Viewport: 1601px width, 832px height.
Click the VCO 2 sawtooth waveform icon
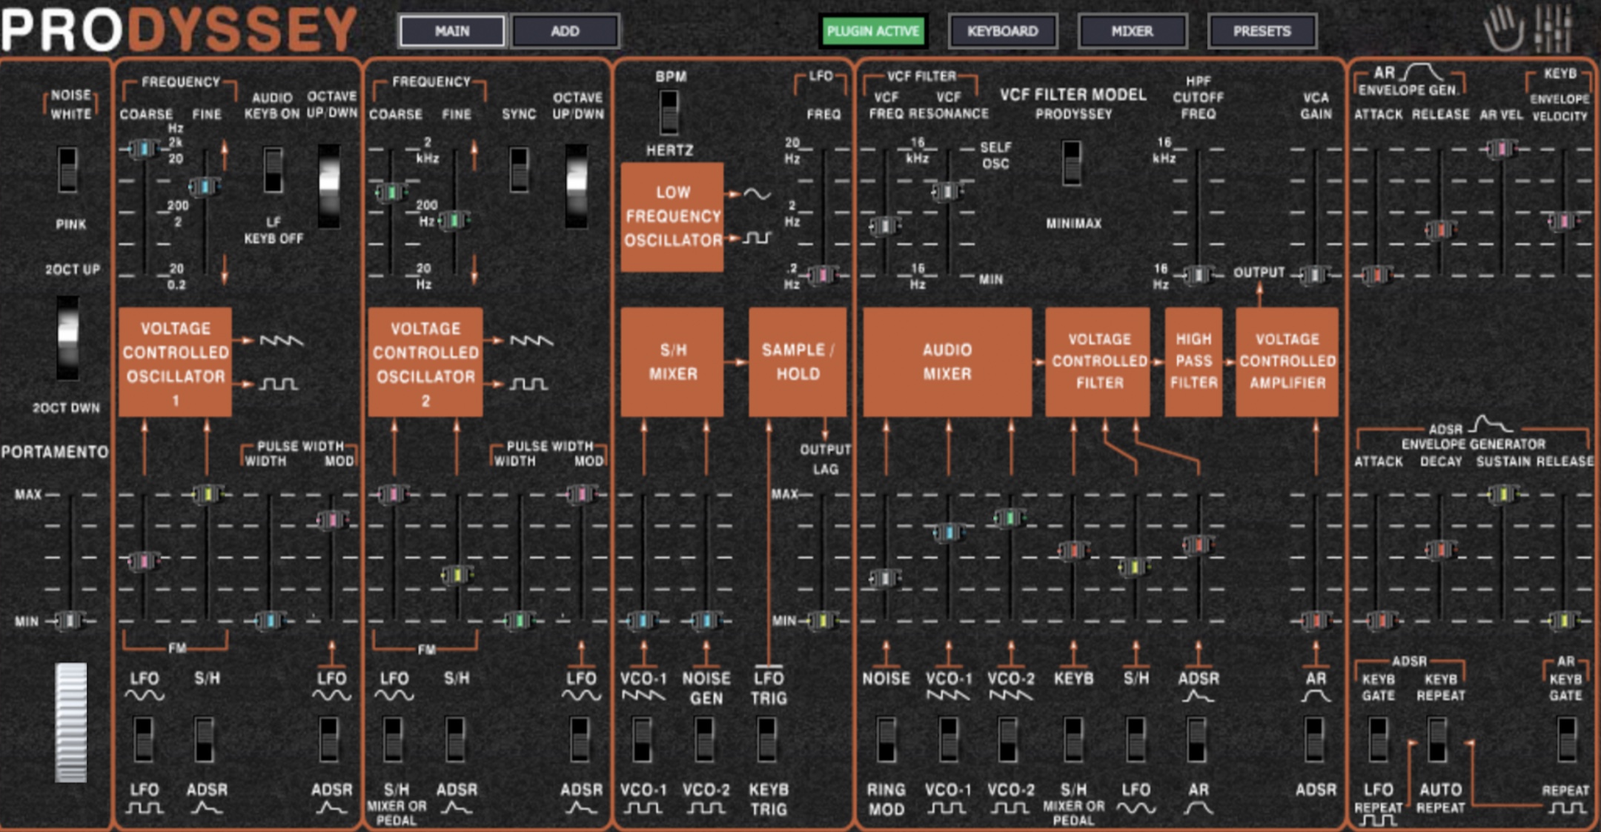coord(531,340)
